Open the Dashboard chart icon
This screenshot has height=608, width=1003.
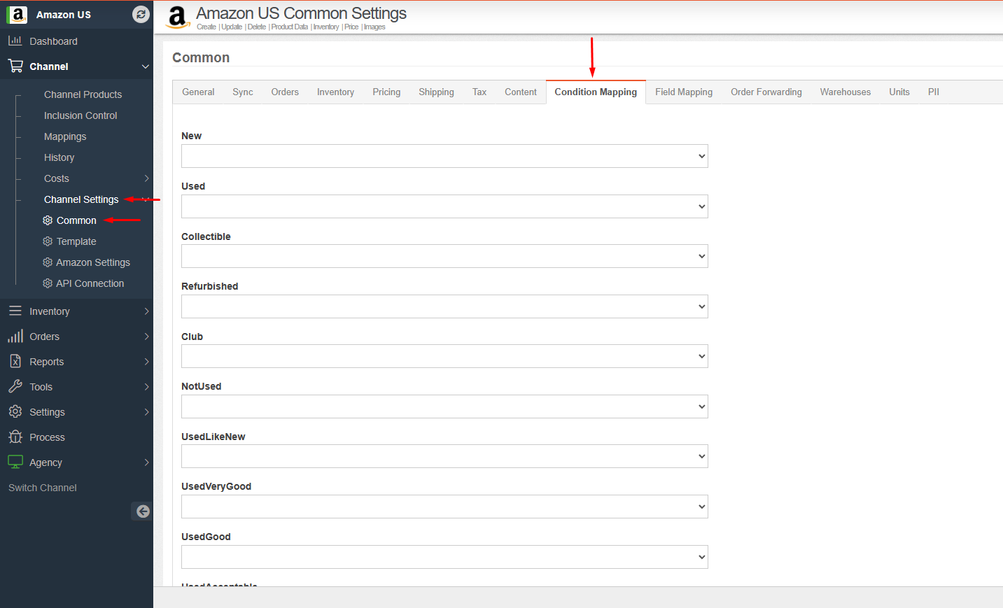tap(15, 41)
